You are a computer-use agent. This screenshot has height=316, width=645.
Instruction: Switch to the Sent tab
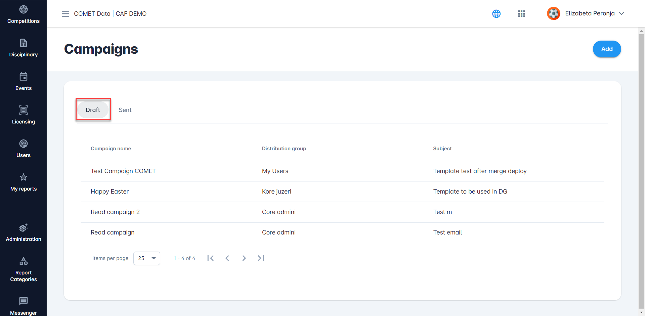point(125,110)
